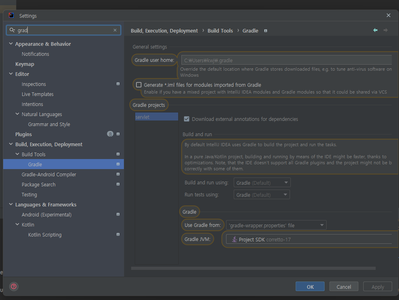Image resolution: width=399 pixels, height=300 pixels.
Task: Open the Gradle JVM selector
Action: (309, 239)
